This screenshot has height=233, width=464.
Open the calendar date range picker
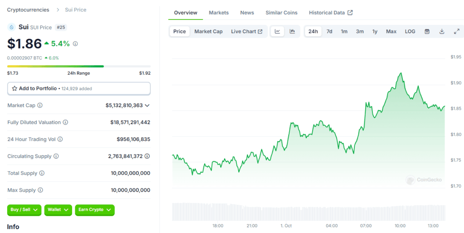click(427, 31)
